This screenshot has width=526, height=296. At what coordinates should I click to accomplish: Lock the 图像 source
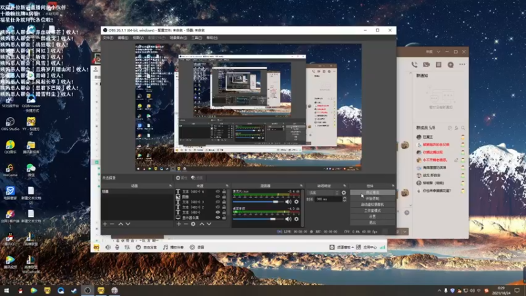224,197
